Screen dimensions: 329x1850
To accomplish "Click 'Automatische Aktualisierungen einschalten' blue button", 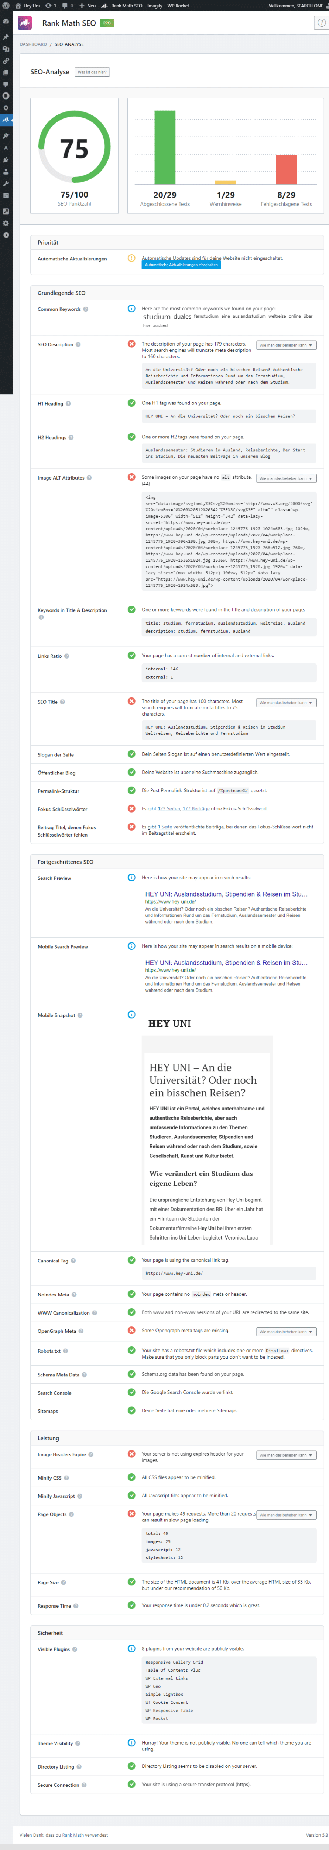I will [x=181, y=265].
